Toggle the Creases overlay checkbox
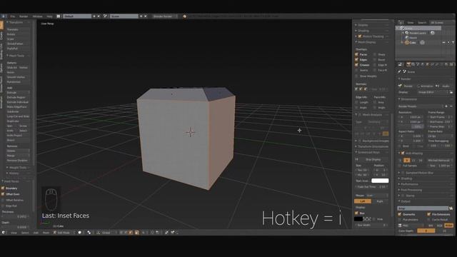This screenshot has width=457, height=257. (356, 65)
